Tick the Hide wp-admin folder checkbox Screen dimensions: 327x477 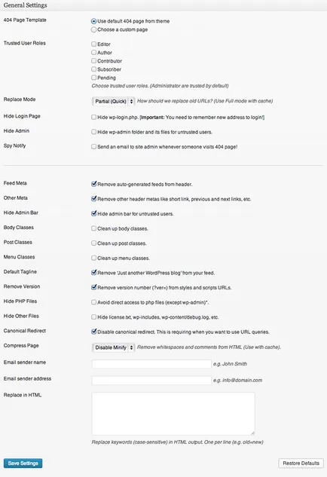93,132
